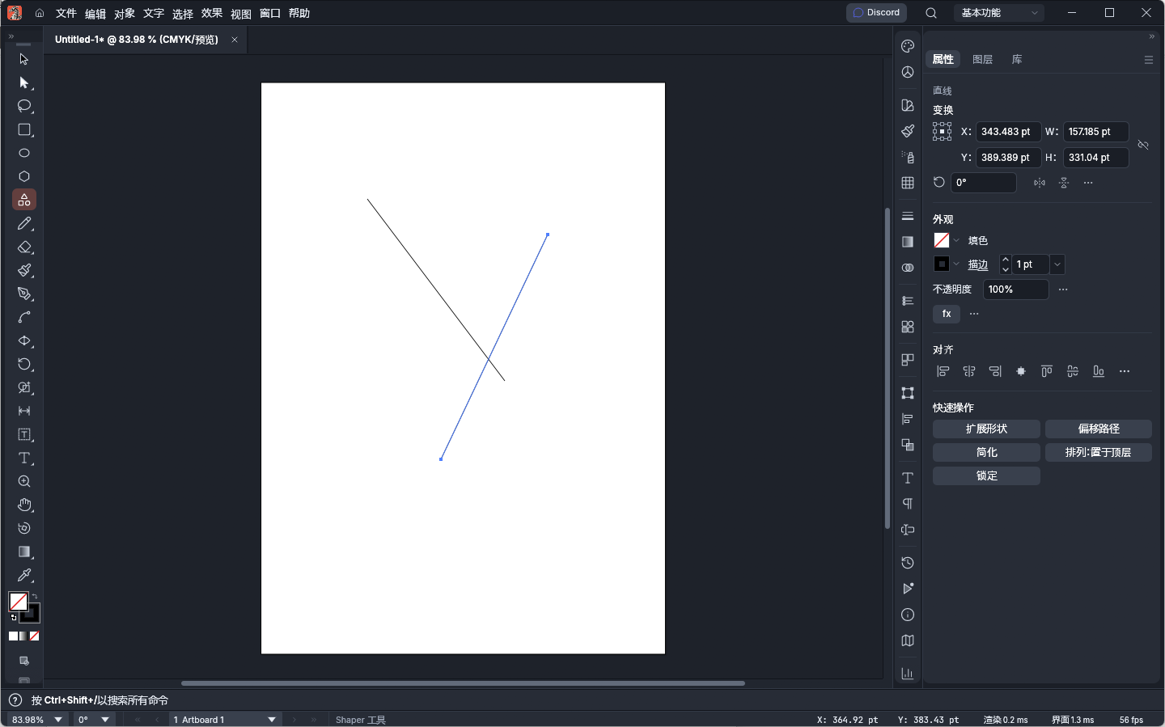Click the 简化 button
The width and height of the screenshot is (1165, 727).
click(986, 452)
